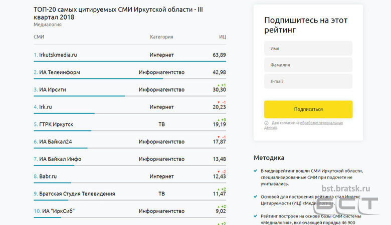Open the ИА Телеинформ entry
The height and width of the screenshot is (225, 391).
tap(59, 72)
